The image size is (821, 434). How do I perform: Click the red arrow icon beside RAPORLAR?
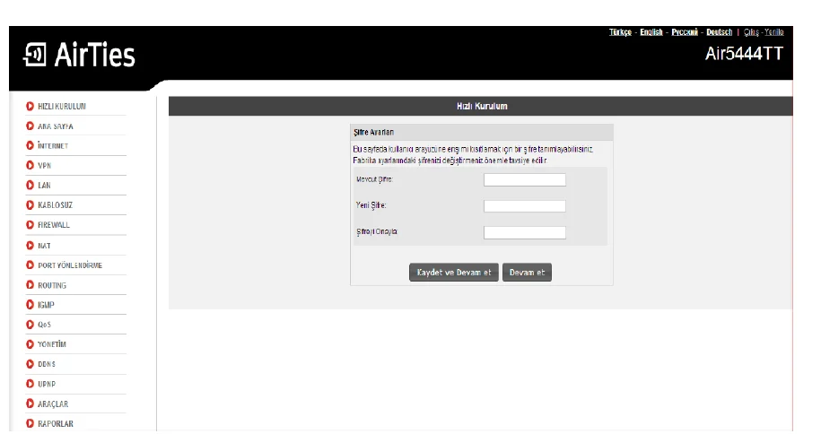click(30, 423)
